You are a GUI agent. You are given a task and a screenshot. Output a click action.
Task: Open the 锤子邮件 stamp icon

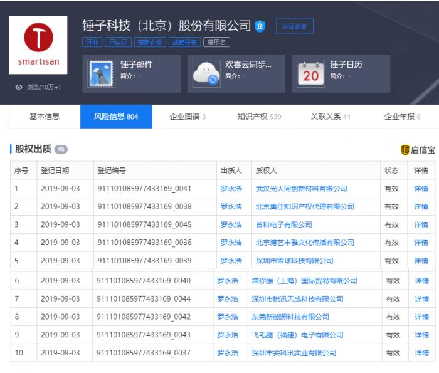click(x=100, y=73)
